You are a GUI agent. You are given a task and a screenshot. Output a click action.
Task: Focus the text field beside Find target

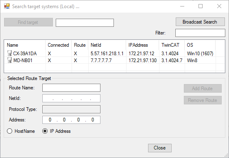click(85, 23)
